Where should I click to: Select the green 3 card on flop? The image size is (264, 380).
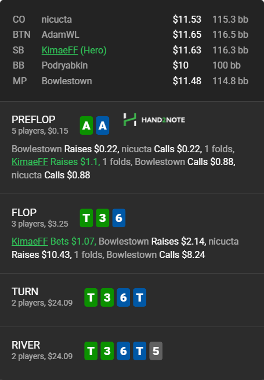[x=103, y=218]
